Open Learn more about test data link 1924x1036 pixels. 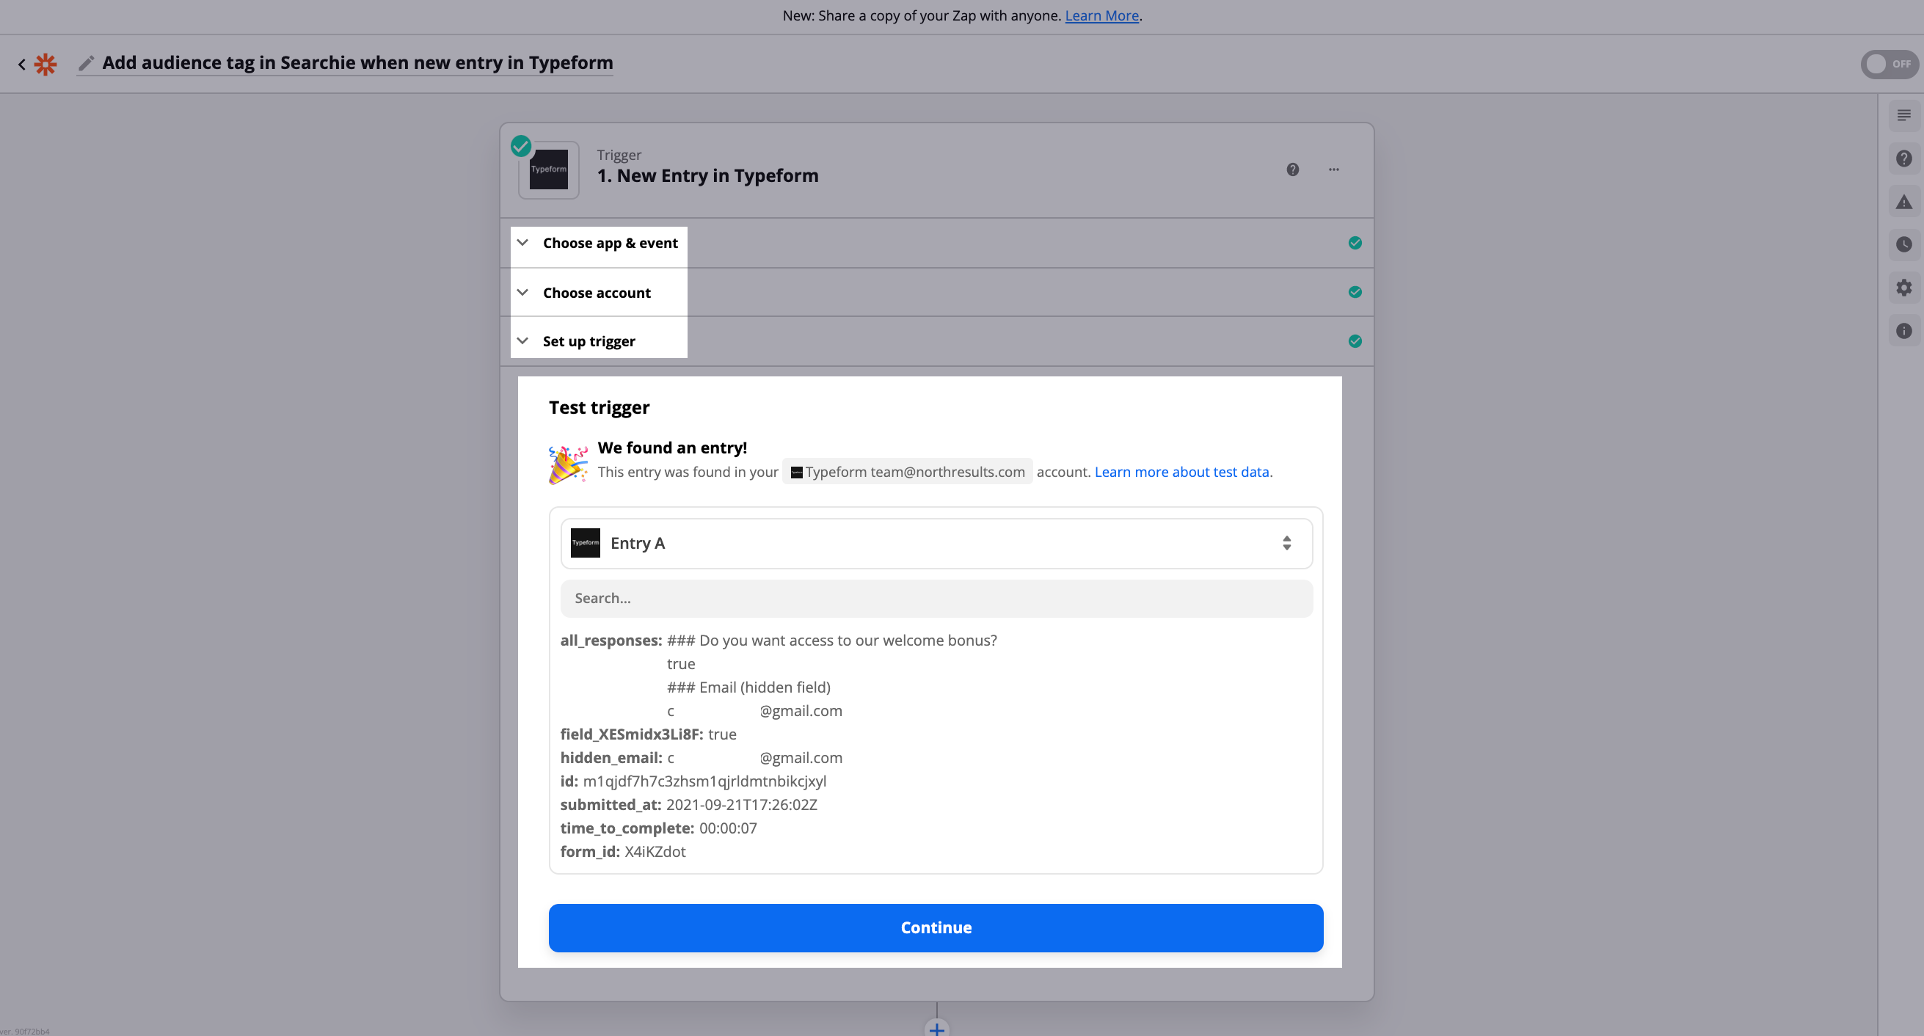click(1181, 472)
